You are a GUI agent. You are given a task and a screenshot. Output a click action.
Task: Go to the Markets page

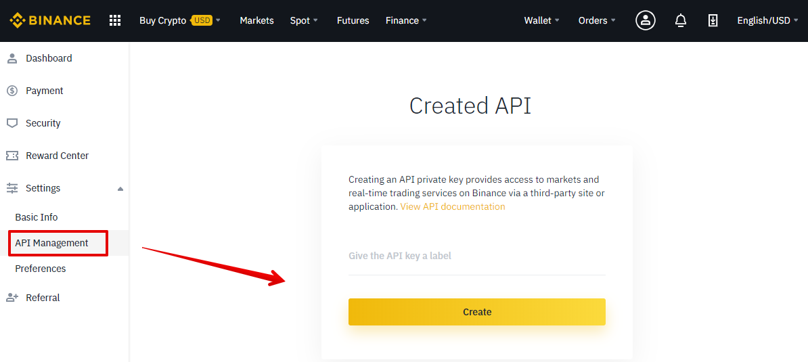pos(256,20)
